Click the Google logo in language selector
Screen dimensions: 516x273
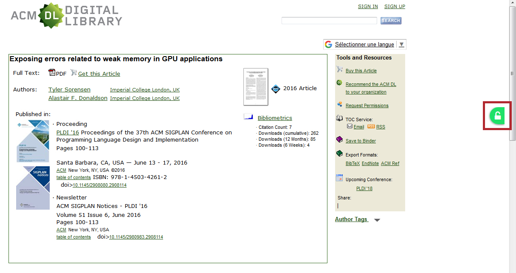tap(328, 45)
